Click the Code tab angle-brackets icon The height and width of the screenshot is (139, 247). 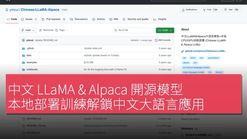8,19
